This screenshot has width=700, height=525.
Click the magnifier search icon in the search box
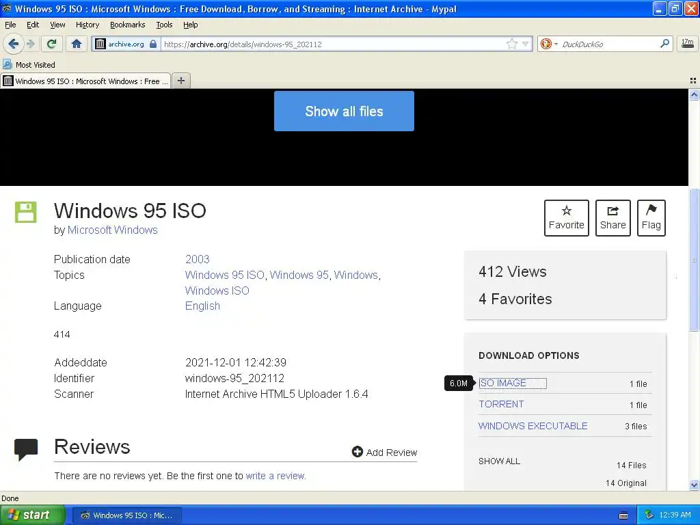coord(664,43)
